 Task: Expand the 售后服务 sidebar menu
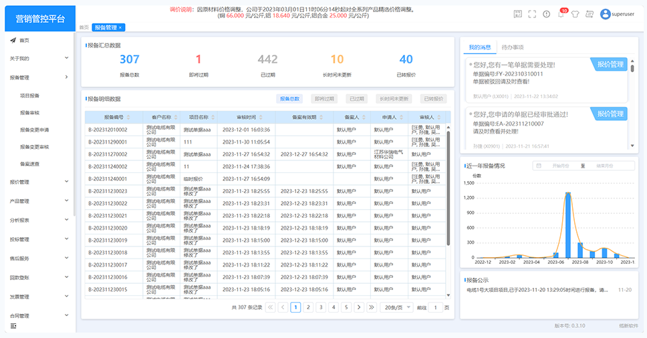pos(39,259)
